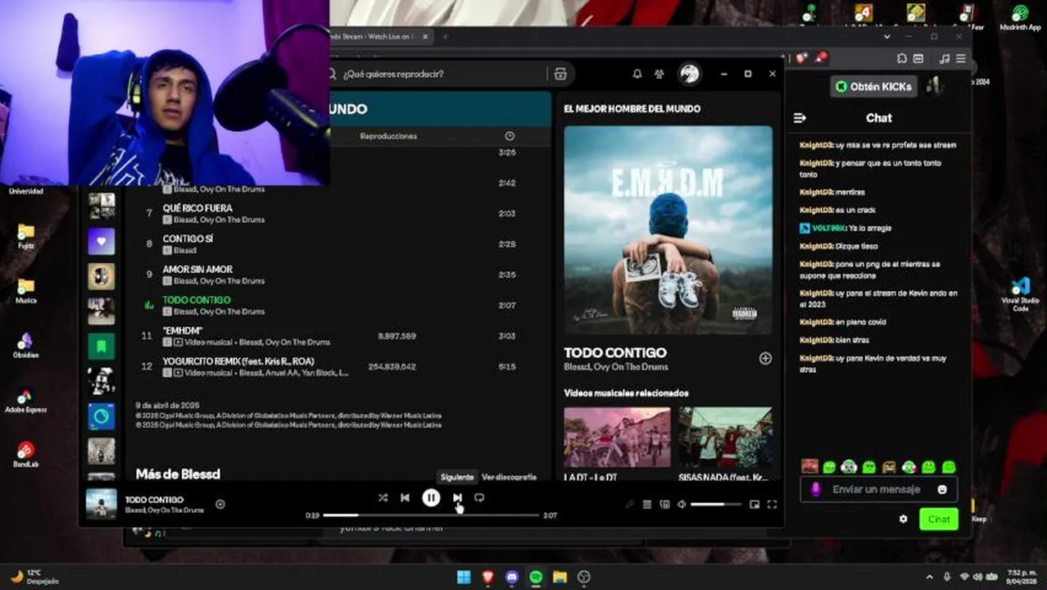Open the E.M.H.D.M album cover
This screenshot has width=1047, height=590.
(x=668, y=229)
